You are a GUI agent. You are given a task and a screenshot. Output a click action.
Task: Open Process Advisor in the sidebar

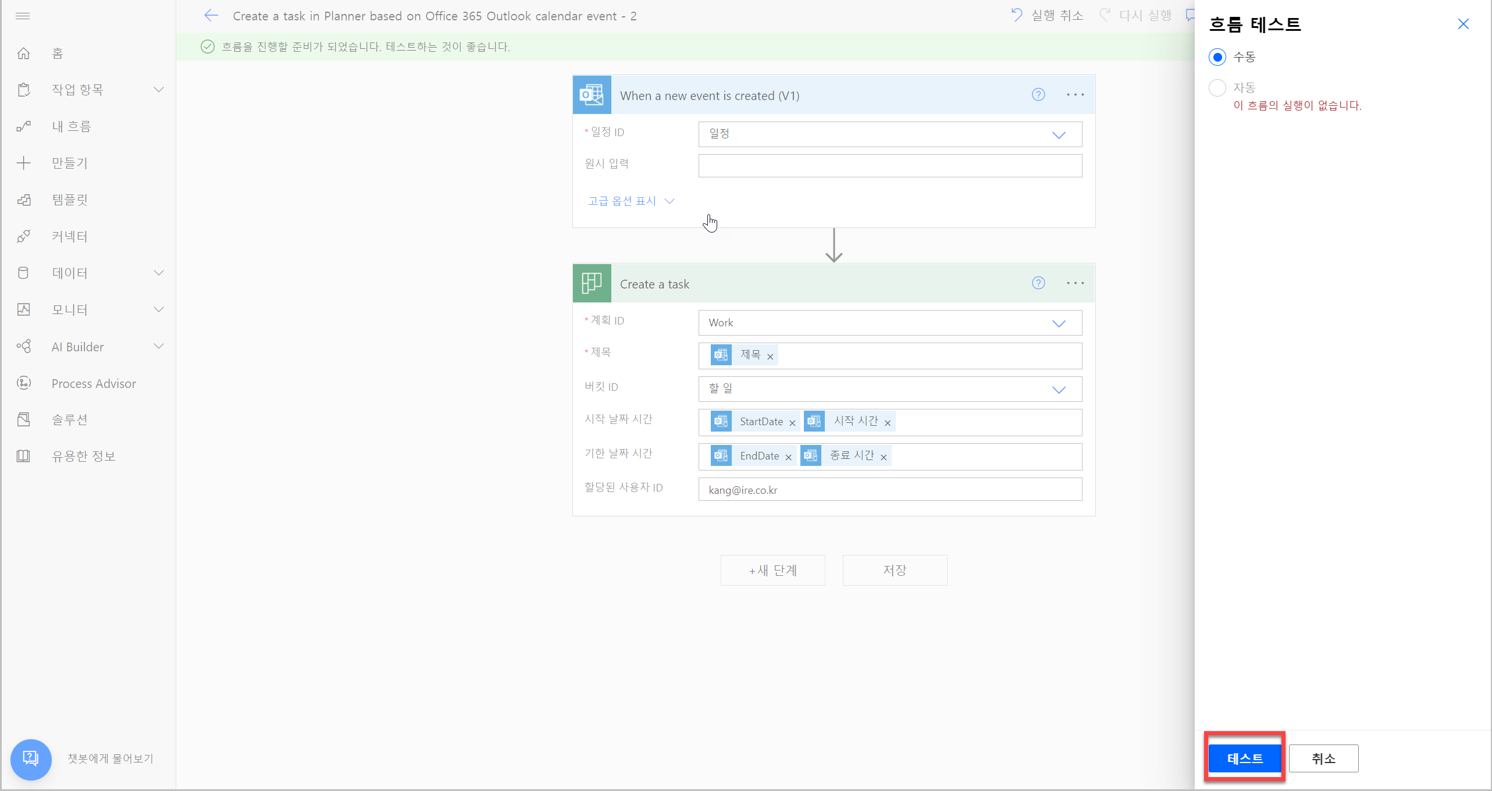94,383
